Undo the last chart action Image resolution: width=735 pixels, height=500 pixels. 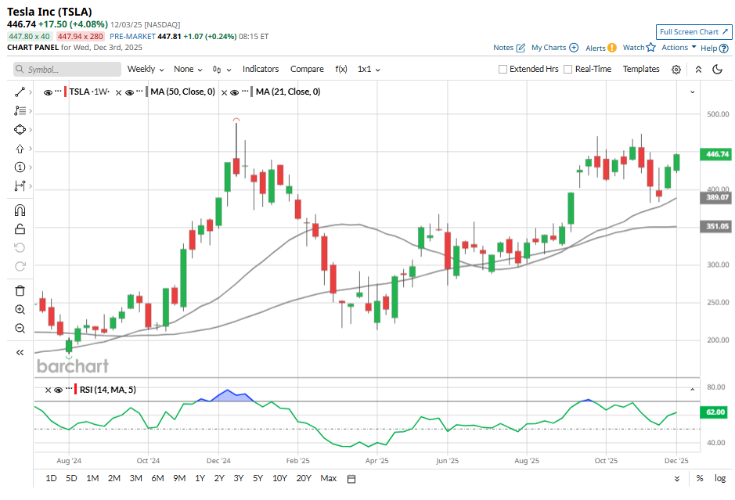click(20, 248)
